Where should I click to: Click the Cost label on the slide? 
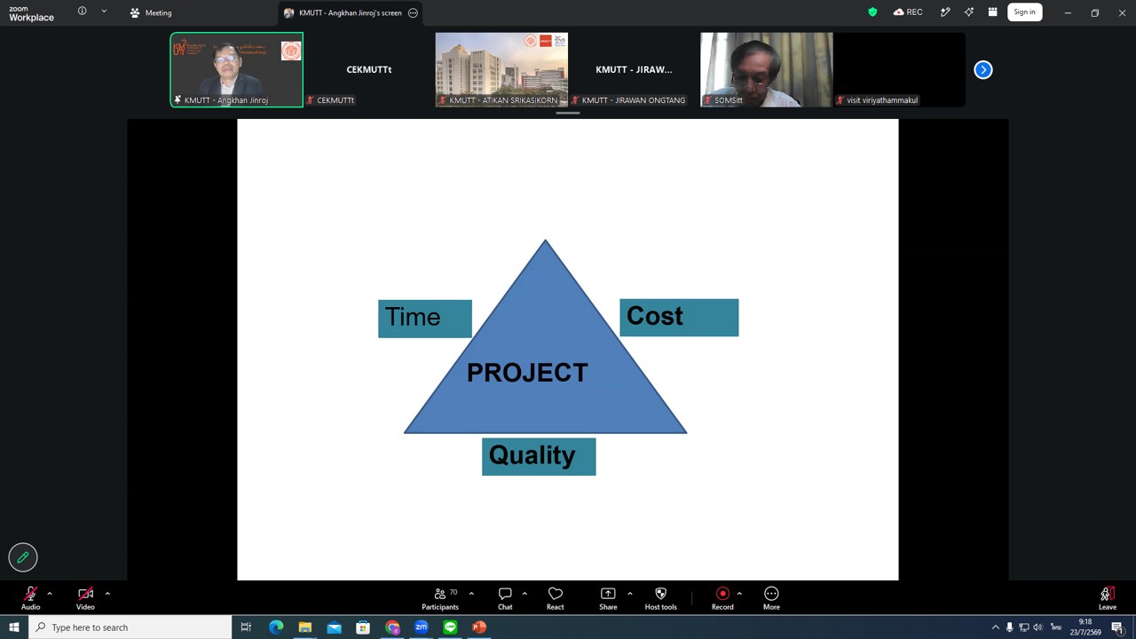tap(679, 318)
